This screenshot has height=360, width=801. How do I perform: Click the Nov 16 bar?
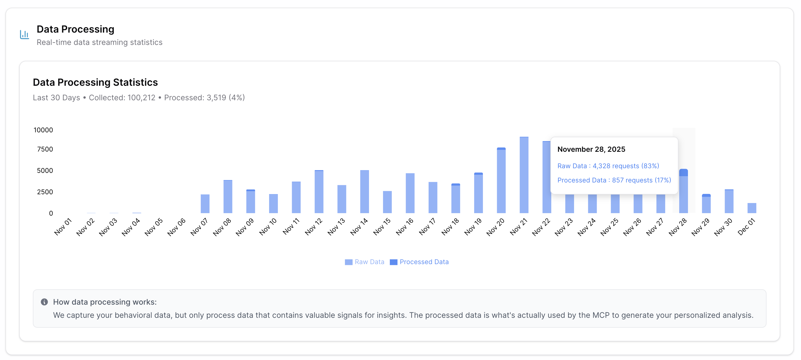(410, 193)
